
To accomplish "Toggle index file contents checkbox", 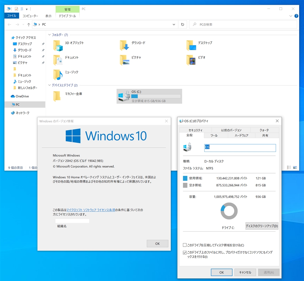I will pyautogui.click(x=185, y=252).
